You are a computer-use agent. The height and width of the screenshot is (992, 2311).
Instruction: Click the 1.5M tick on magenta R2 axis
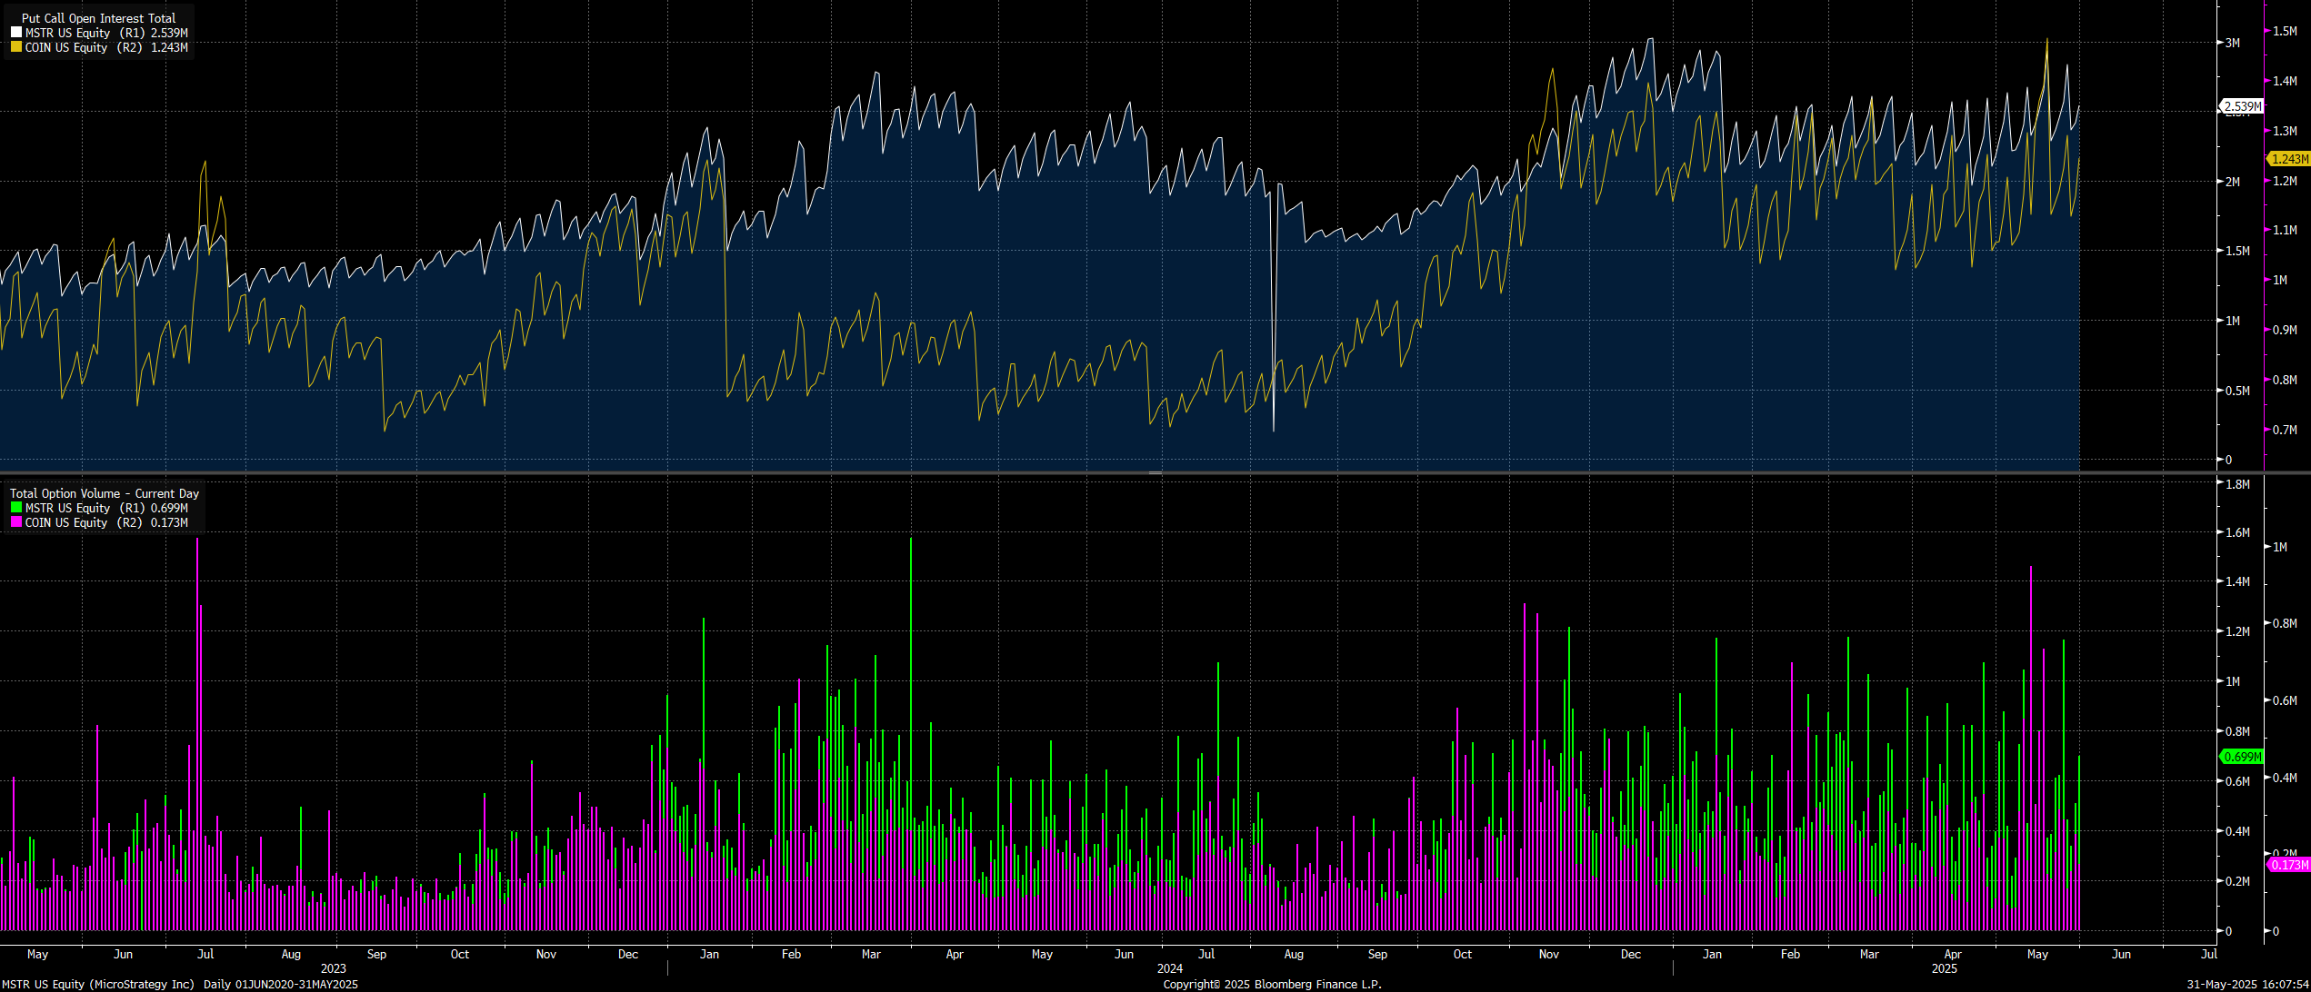[2285, 31]
